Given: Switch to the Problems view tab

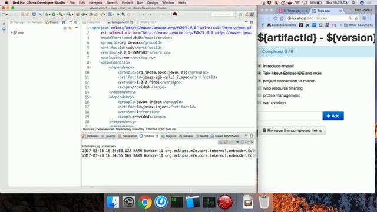Looking at the screenshot, I should point(91,136).
